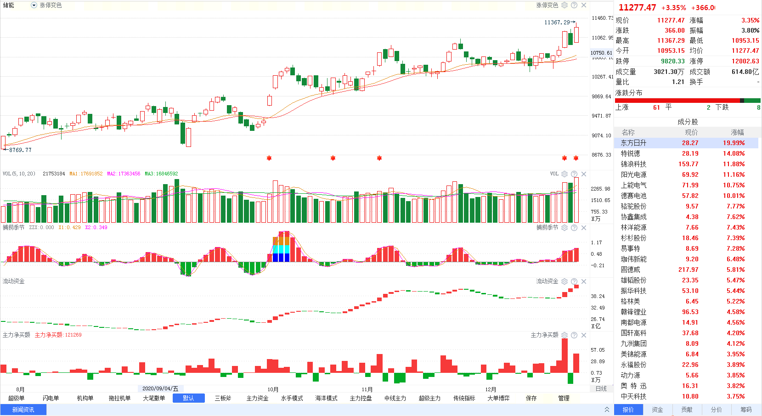Click the 保存 template button

tap(531, 398)
